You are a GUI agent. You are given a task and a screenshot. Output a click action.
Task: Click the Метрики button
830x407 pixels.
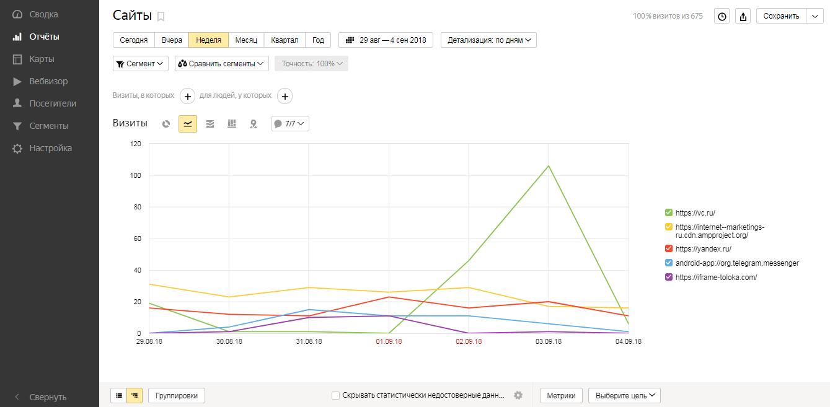point(561,395)
